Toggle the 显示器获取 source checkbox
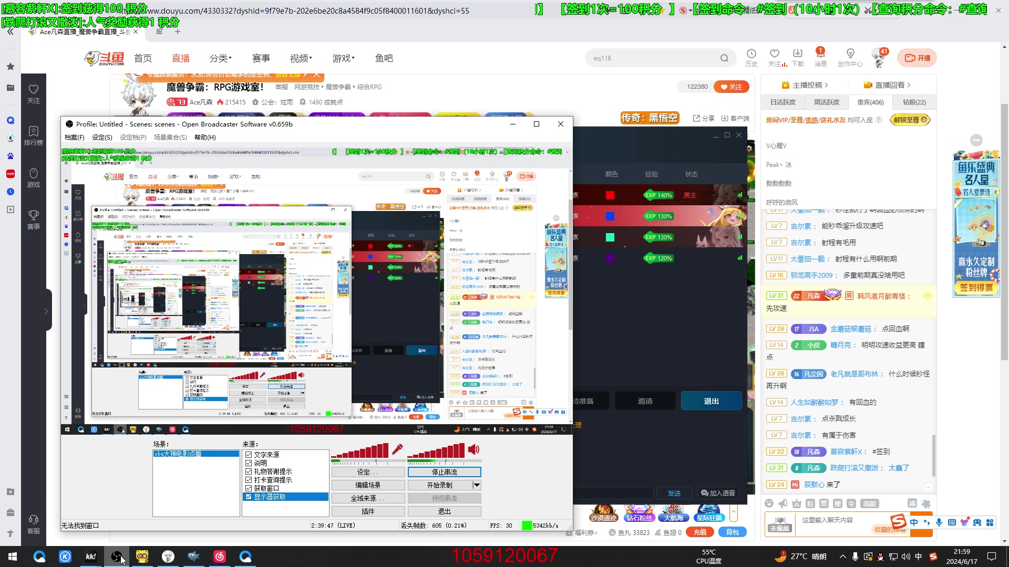This screenshot has width=1009, height=567. tap(249, 497)
